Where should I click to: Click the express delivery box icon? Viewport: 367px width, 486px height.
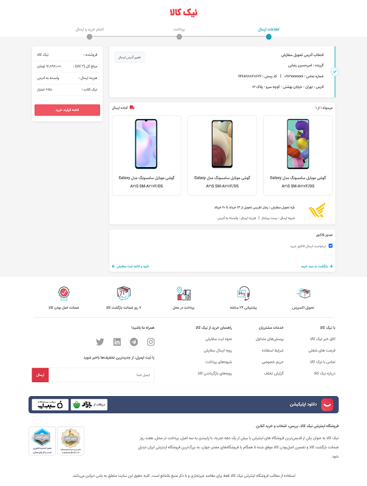point(303,293)
